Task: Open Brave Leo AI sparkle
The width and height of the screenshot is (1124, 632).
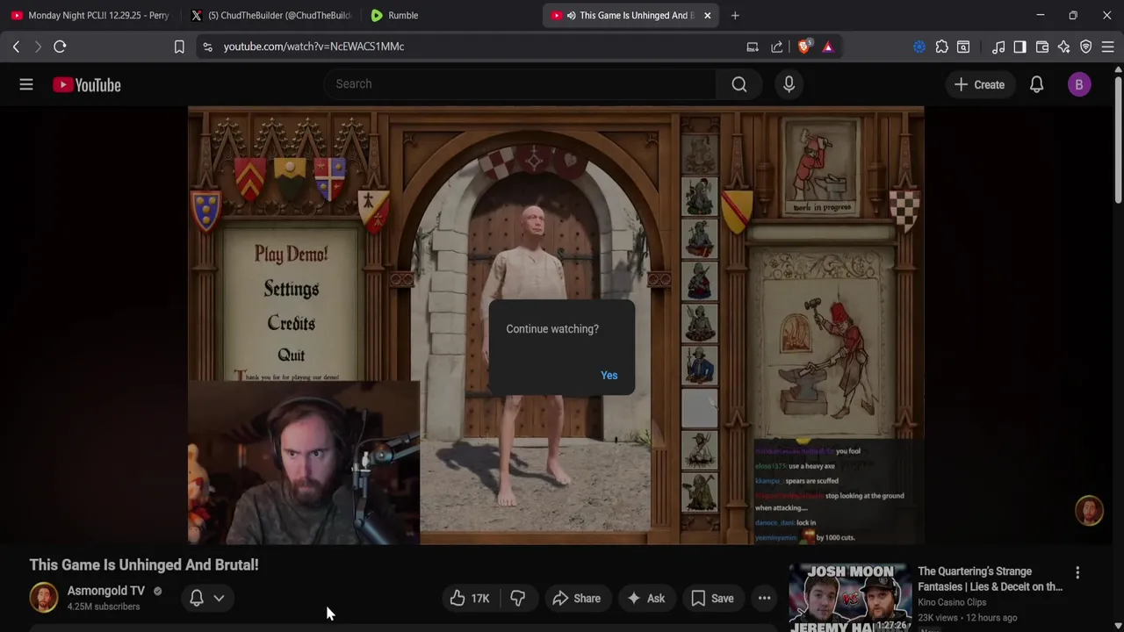Action: tap(1064, 47)
